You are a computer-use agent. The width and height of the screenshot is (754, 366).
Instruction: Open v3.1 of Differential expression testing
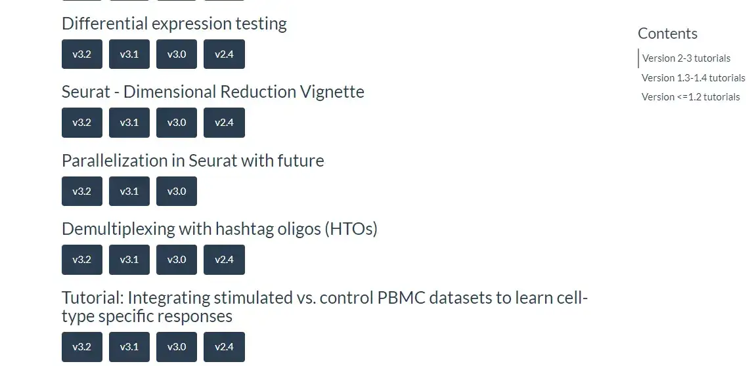[x=129, y=54]
